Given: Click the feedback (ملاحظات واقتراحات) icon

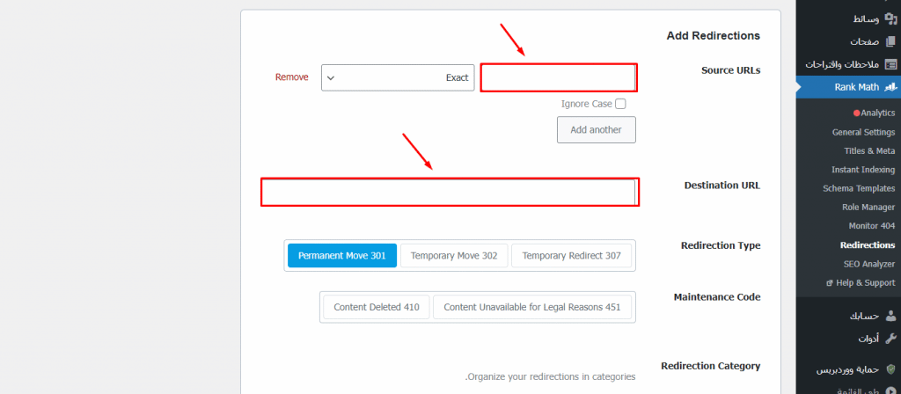Looking at the screenshot, I should [x=890, y=64].
